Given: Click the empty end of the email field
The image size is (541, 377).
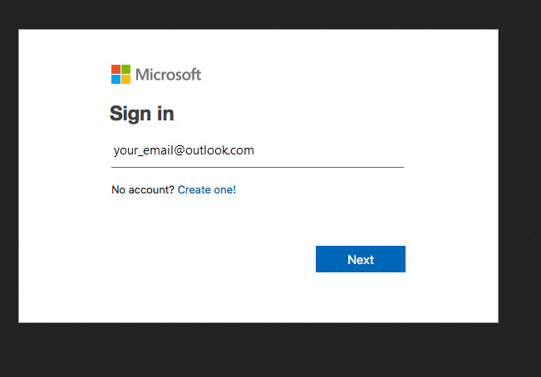Looking at the screenshot, I should click(327, 150).
